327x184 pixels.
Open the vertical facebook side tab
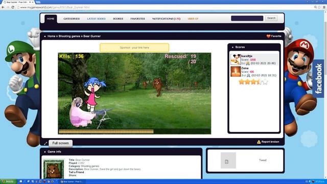tap(318, 78)
